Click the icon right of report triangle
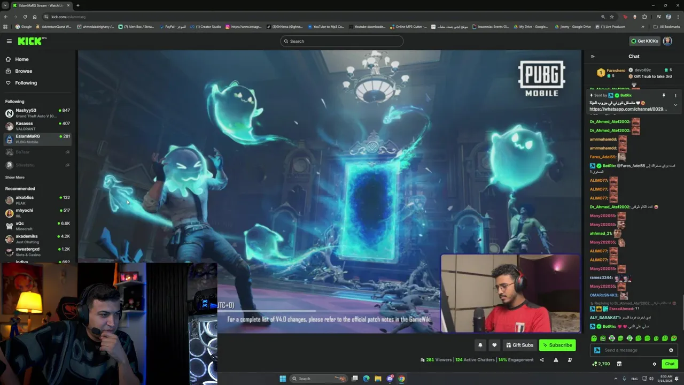The image size is (684, 385). coord(570,360)
